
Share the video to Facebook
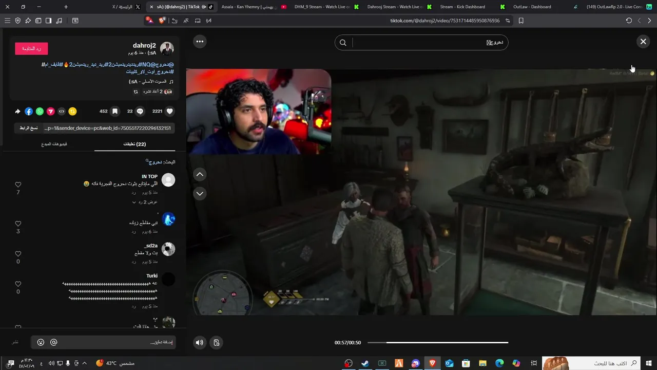click(x=29, y=111)
